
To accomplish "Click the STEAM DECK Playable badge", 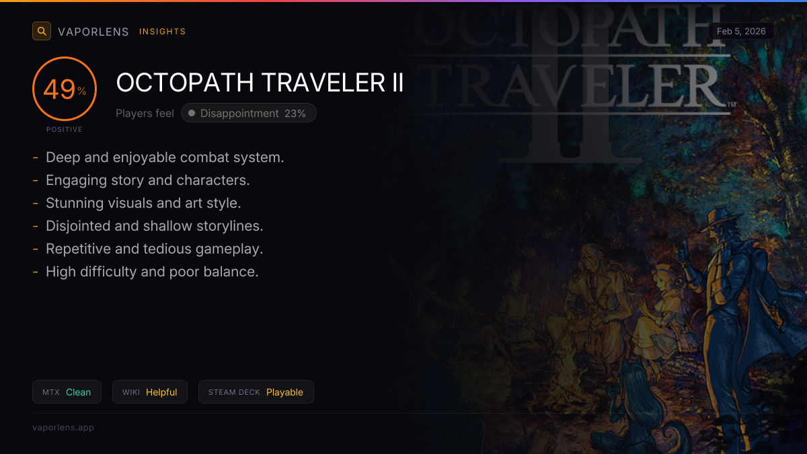I will tap(256, 392).
